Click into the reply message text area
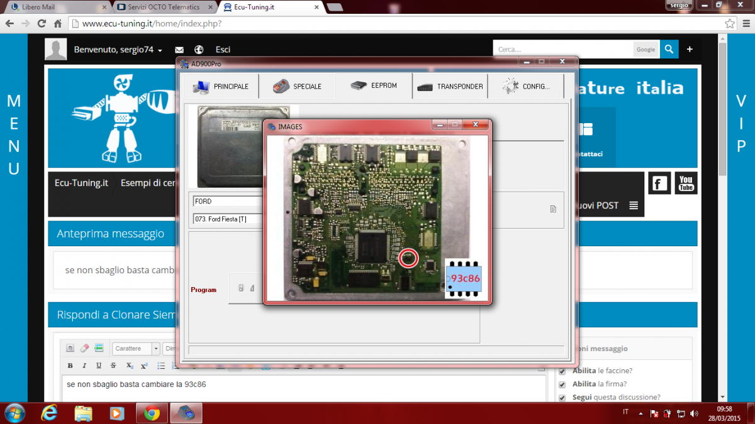The height and width of the screenshot is (424, 755). click(x=304, y=388)
